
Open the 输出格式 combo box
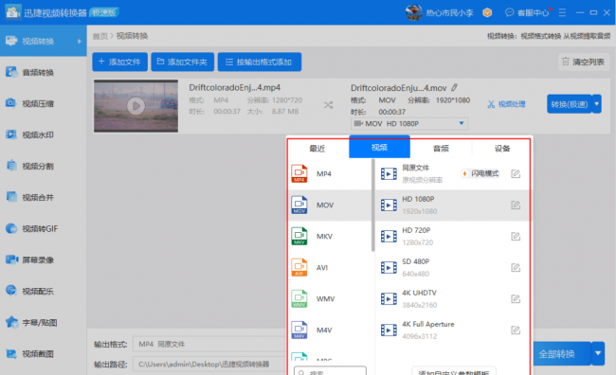coord(209,344)
